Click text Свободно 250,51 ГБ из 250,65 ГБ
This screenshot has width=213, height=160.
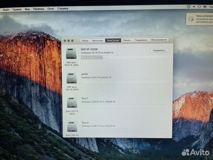[98, 102]
